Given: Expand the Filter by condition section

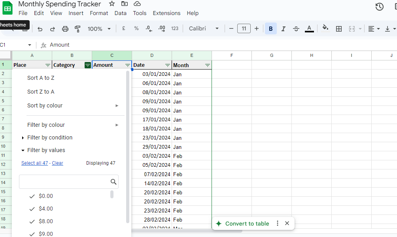Looking at the screenshot, I should click(x=23, y=137).
